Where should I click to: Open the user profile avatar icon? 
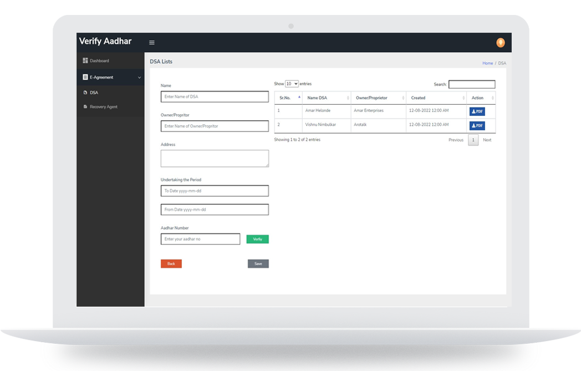pyautogui.click(x=500, y=43)
